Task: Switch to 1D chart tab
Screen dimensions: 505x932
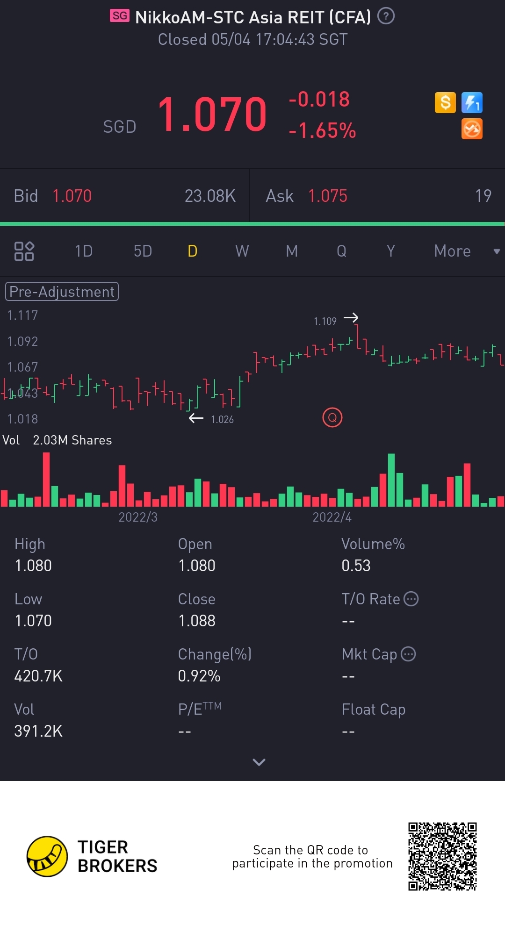Action: point(84,251)
